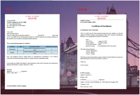This screenshot has width=140, height=95.
Task: Select the "TO WHOM IT MAY CONCERN" line
Action: coord(89,30)
